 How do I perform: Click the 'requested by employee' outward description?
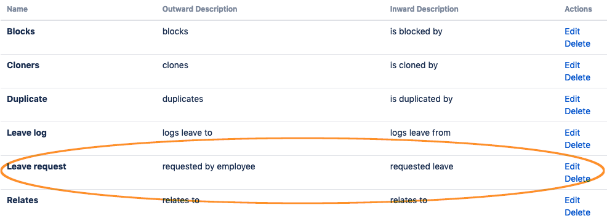(209, 166)
